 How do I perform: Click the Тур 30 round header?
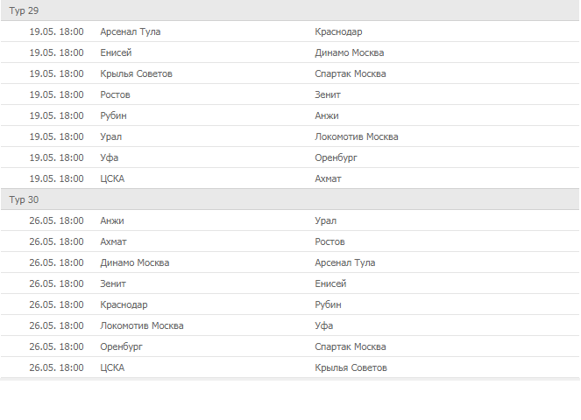(x=25, y=199)
